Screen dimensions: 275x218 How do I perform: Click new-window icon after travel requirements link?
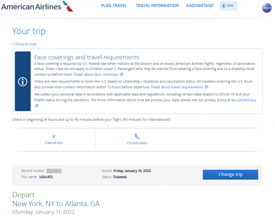coord(206,87)
